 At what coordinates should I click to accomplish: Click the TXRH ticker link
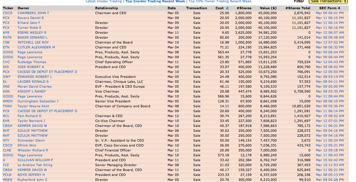(7, 106)
